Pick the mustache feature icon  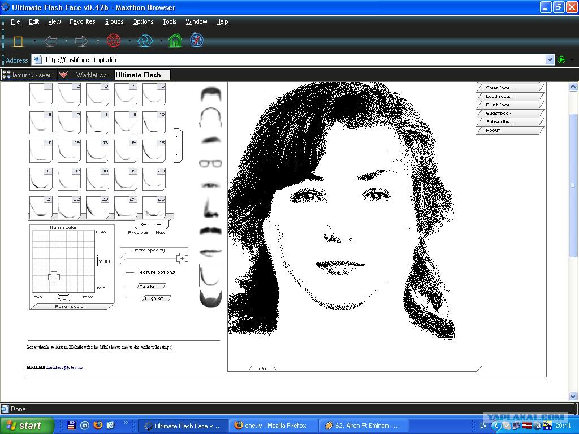(210, 231)
